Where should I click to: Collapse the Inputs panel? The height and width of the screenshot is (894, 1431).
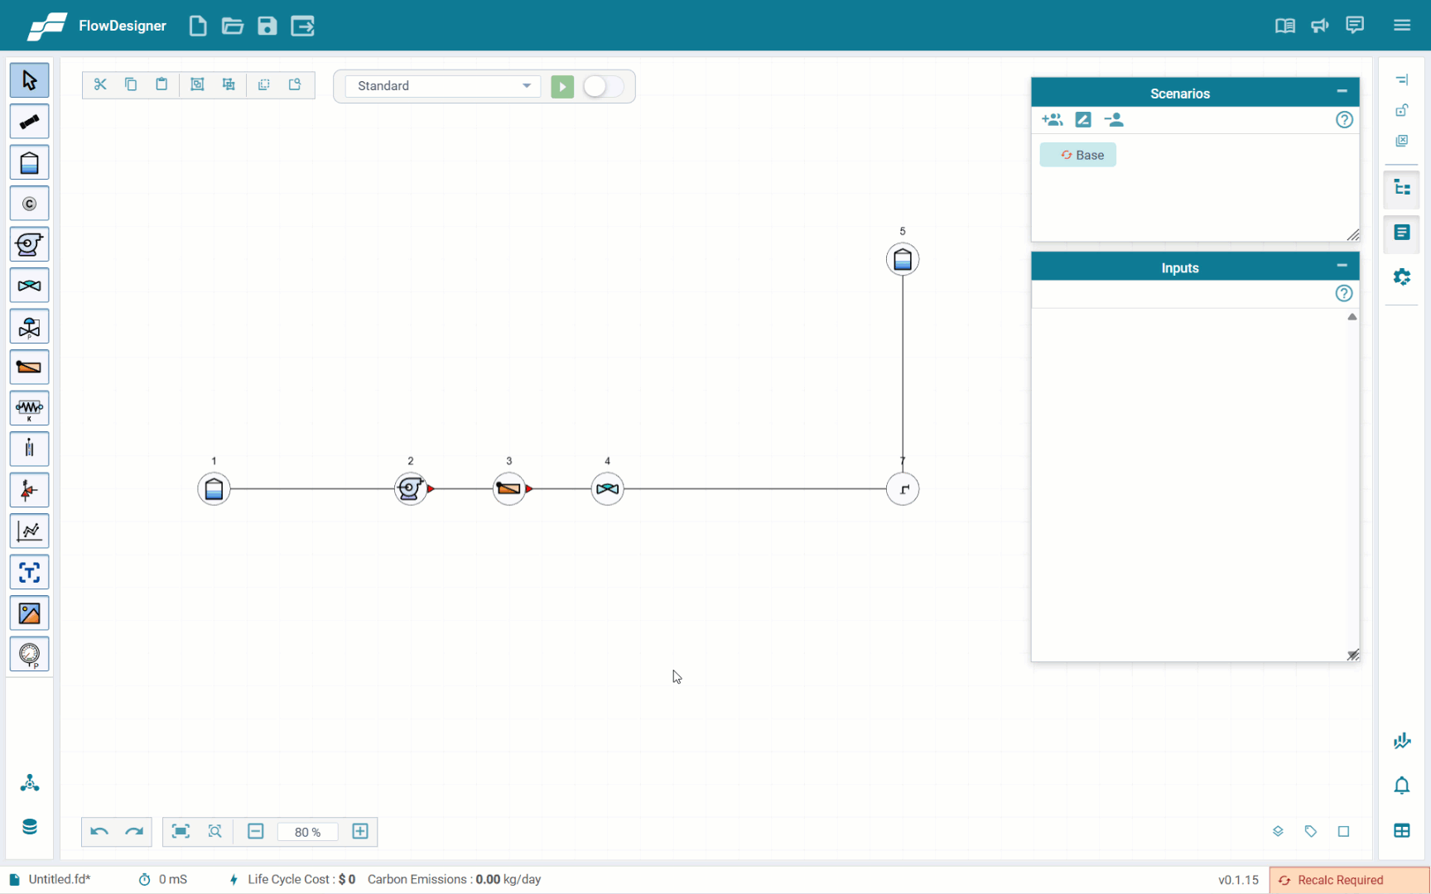1342,267
